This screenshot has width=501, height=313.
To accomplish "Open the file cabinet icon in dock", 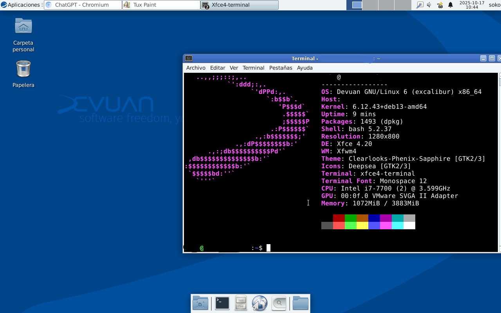I will (x=241, y=303).
